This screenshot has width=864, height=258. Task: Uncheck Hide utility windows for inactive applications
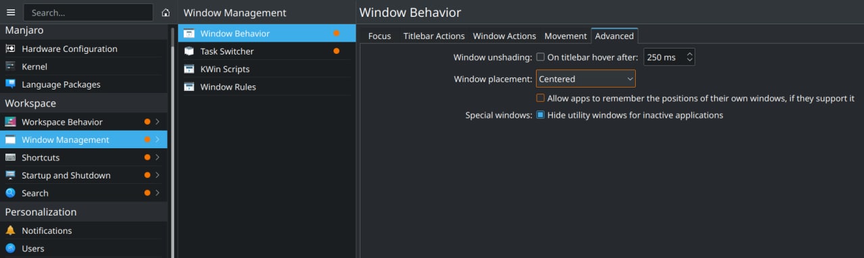541,115
